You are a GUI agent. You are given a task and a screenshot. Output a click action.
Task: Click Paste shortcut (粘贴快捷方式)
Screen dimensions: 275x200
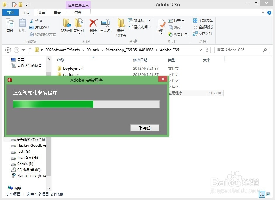click(x=43, y=34)
